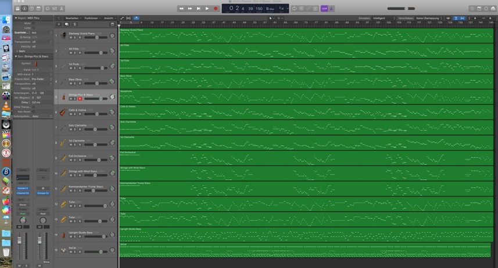This screenshot has height=268, width=498.
Task: Solo the Alt Flöte track
Action: (x=75, y=53)
